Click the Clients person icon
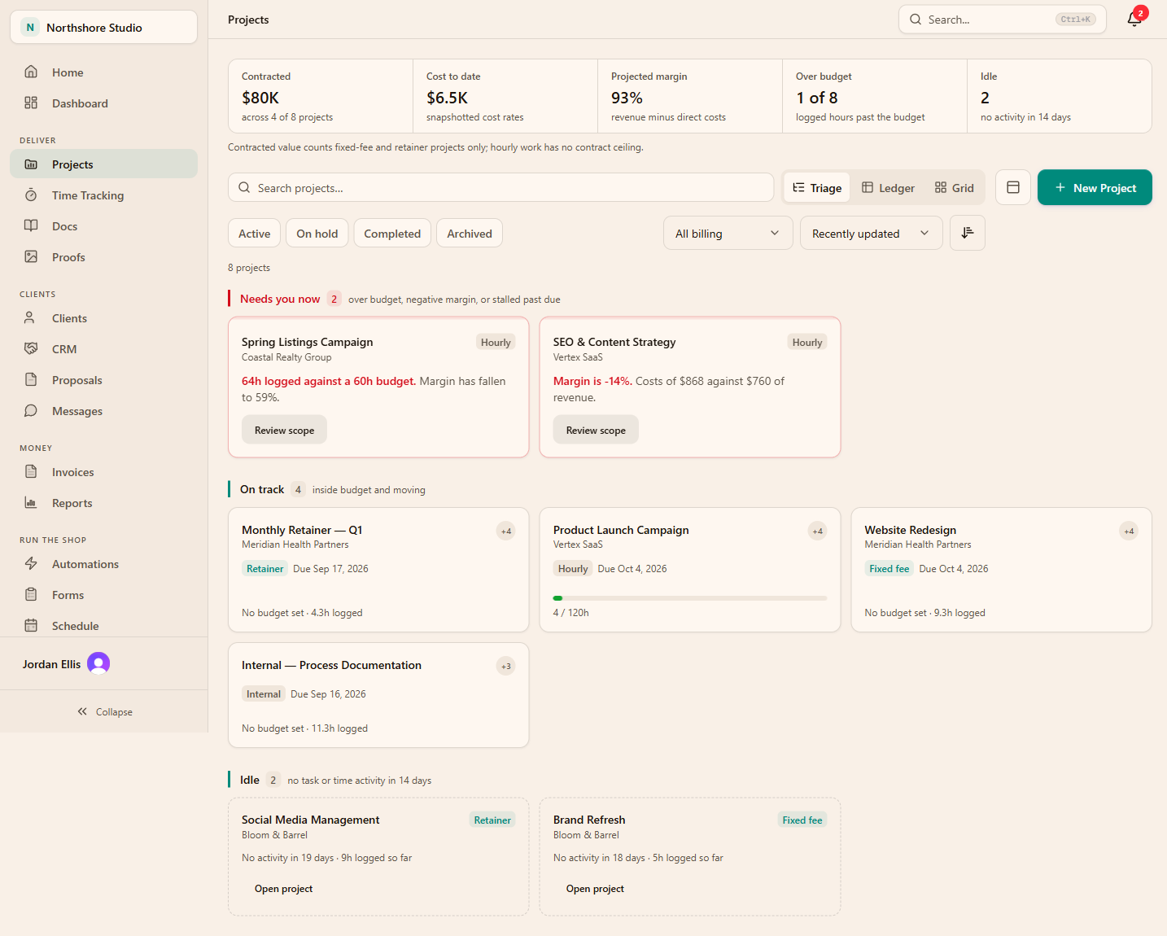This screenshot has width=1167, height=936. (x=31, y=317)
